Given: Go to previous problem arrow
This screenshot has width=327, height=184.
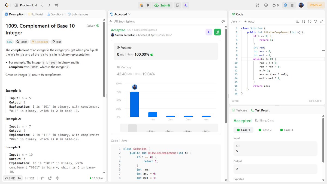Looking at the screenshot, I should (x=42, y=5).
